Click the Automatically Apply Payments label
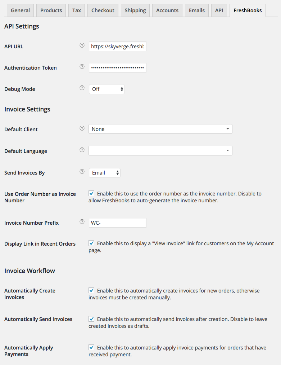This screenshot has width=281, height=365. click(x=28, y=351)
